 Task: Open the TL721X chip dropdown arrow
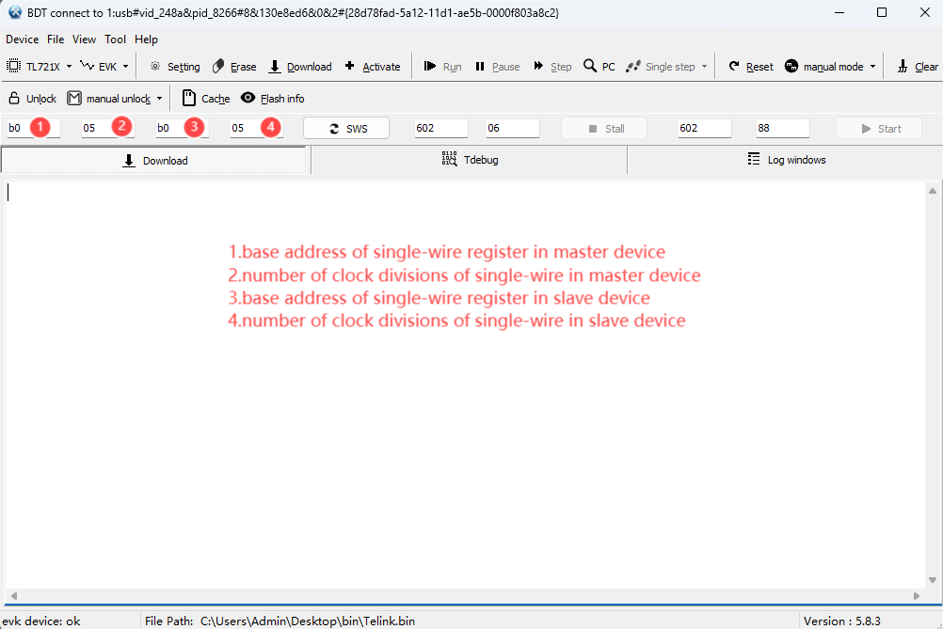pos(69,67)
